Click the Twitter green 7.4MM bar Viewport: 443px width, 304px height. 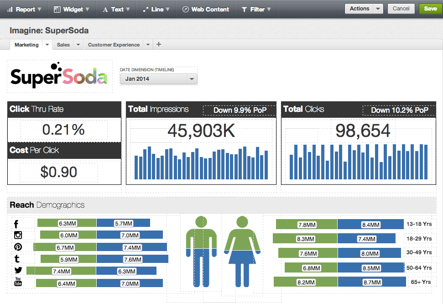coord(61,271)
